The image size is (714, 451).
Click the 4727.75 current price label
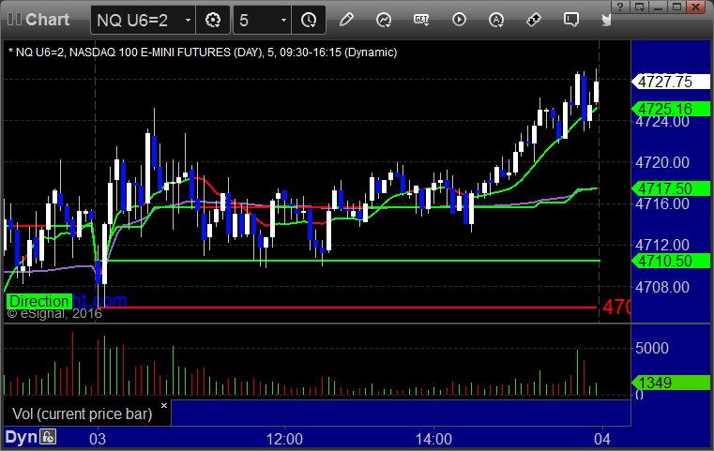pyautogui.click(x=671, y=82)
